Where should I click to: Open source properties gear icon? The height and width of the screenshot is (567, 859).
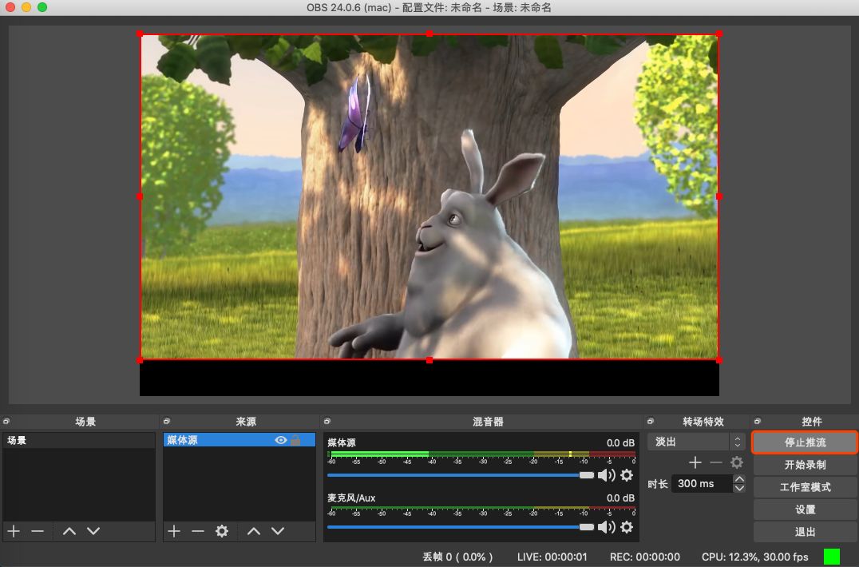221,531
